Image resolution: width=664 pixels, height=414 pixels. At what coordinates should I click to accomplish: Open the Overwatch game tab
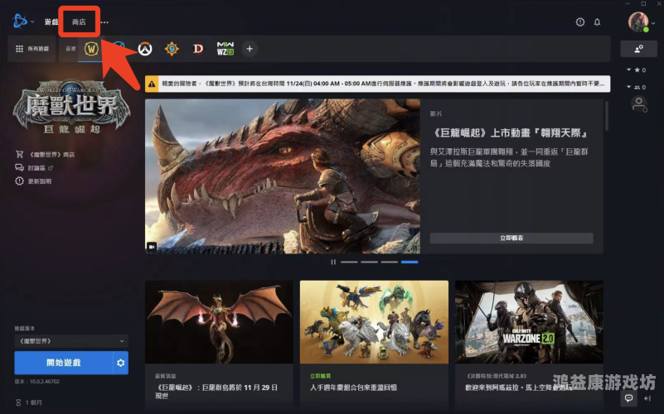pos(144,49)
